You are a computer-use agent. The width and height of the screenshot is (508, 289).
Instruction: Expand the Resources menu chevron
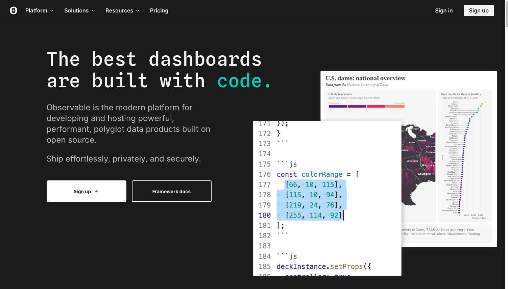tap(138, 11)
